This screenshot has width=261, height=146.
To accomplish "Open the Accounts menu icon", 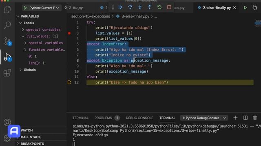I will point(7,122).
